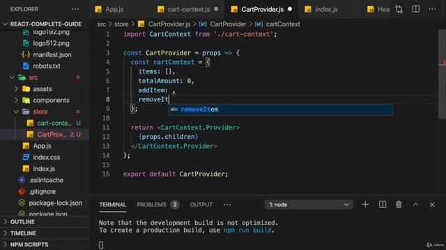This screenshot has height=250, width=446.
Task: Click the manifest.json braces icon
Action: [x=26, y=54]
